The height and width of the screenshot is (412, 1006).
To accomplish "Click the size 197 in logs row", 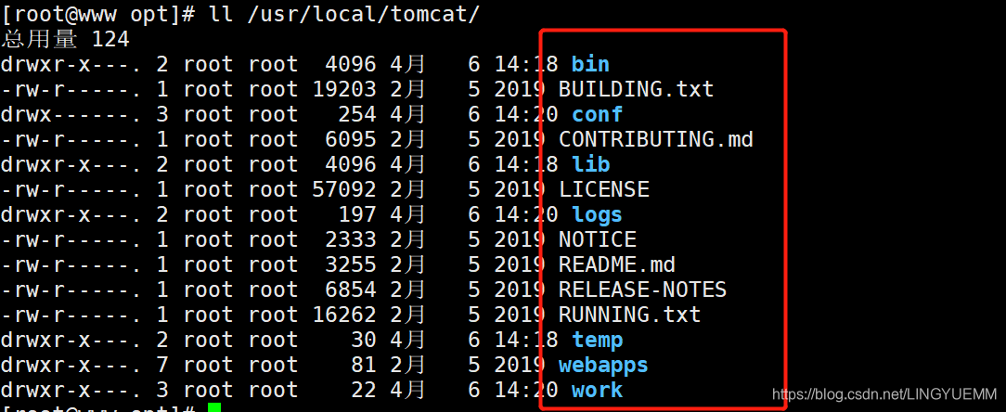I will pyautogui.click(x=356, y=214).
